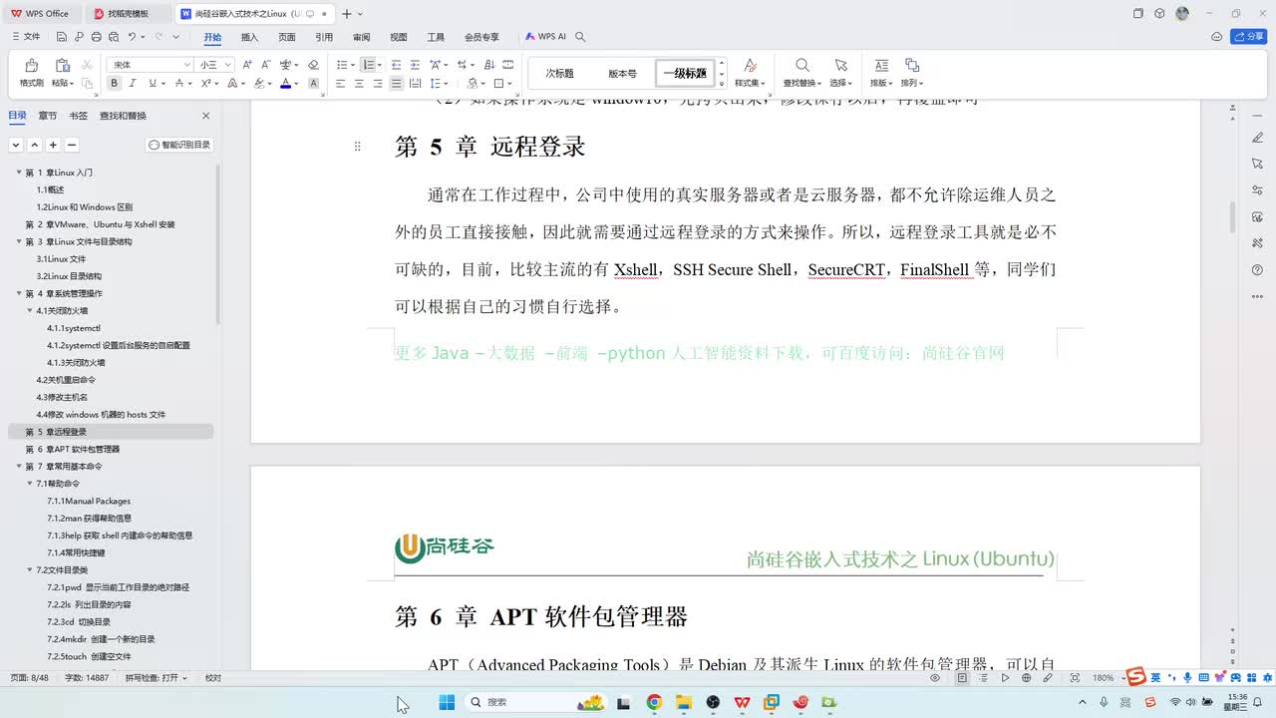
Task: Collapse 第 4 章系统管理操作 tree node
Action: pos(19,293)
